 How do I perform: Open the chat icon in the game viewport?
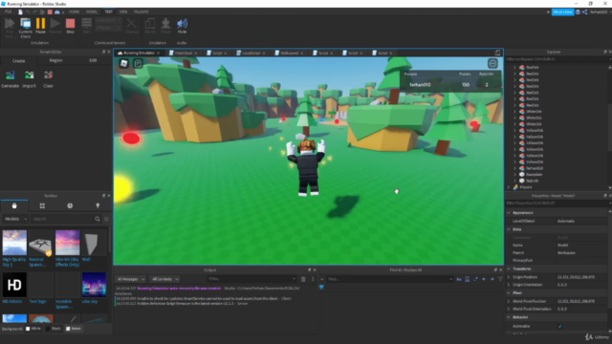(x=138, y=63)
